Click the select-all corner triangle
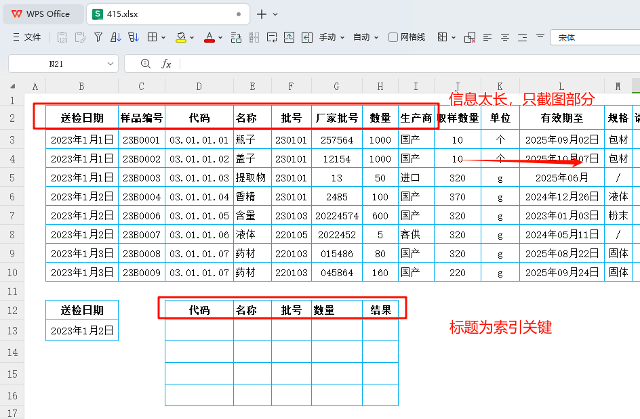This screenshot has width=640, height=419. pyautogui.click(x=13, y=87)
